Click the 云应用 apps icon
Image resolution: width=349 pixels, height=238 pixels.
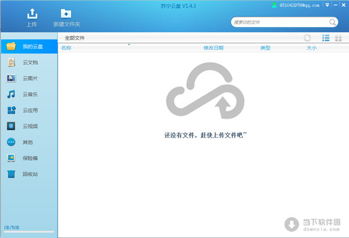(12, 110)
